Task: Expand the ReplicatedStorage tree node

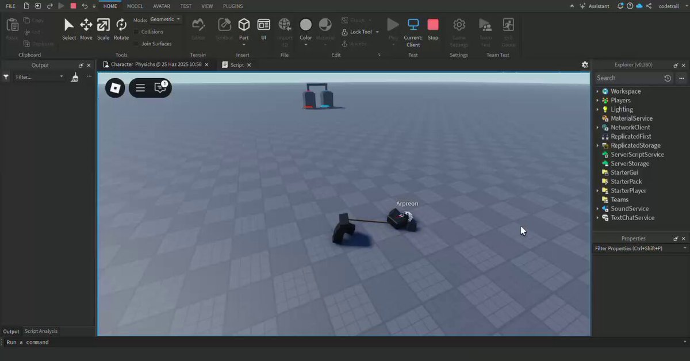Action: point(597,145)
